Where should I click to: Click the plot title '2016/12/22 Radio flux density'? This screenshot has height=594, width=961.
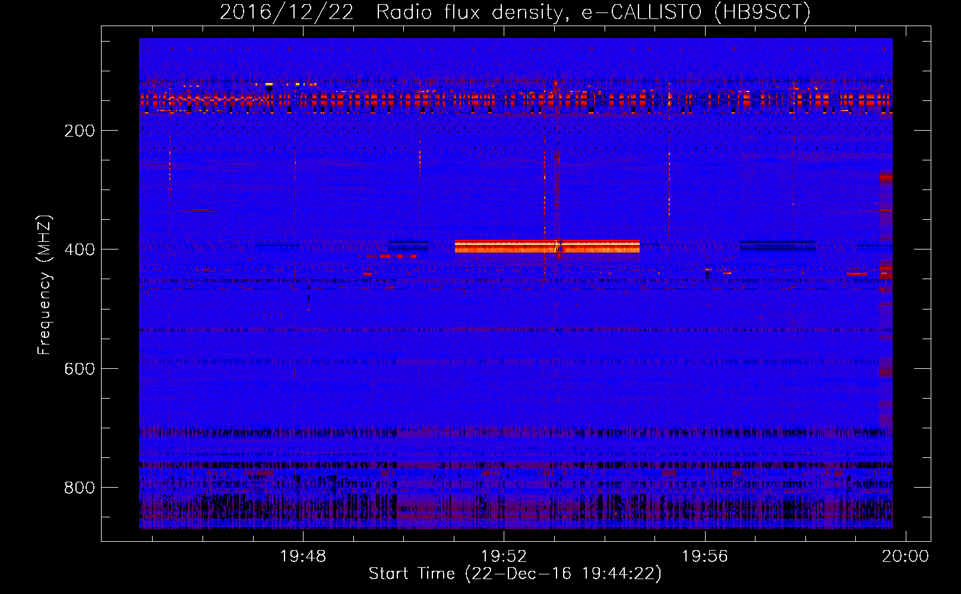[x=515, y=12]
